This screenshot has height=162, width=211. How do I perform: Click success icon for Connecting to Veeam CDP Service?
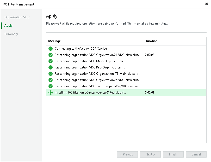pyautogui.click(x=51, y=48)
